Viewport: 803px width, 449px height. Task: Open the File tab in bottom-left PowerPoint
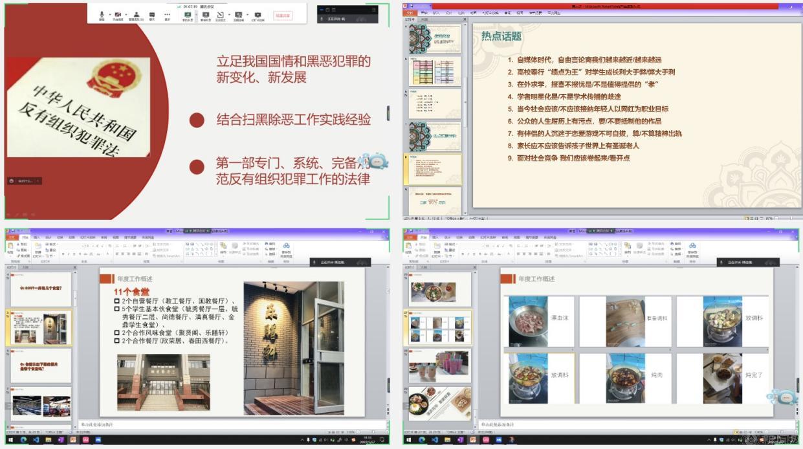click(x=11, y=237)
